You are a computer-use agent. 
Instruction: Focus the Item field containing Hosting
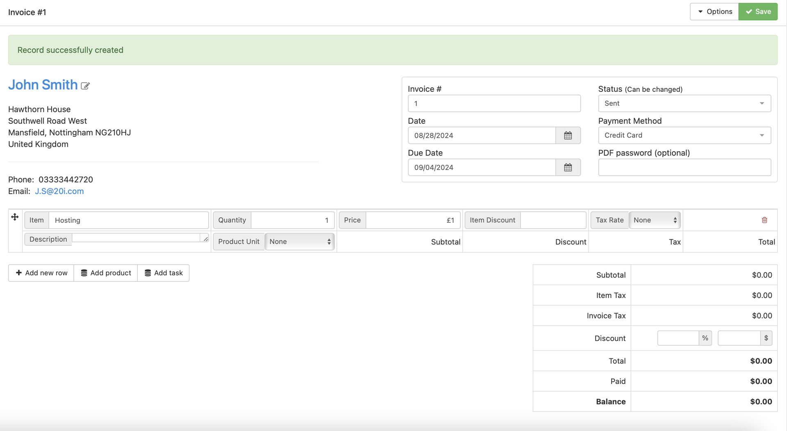click(x=129, y=220)
